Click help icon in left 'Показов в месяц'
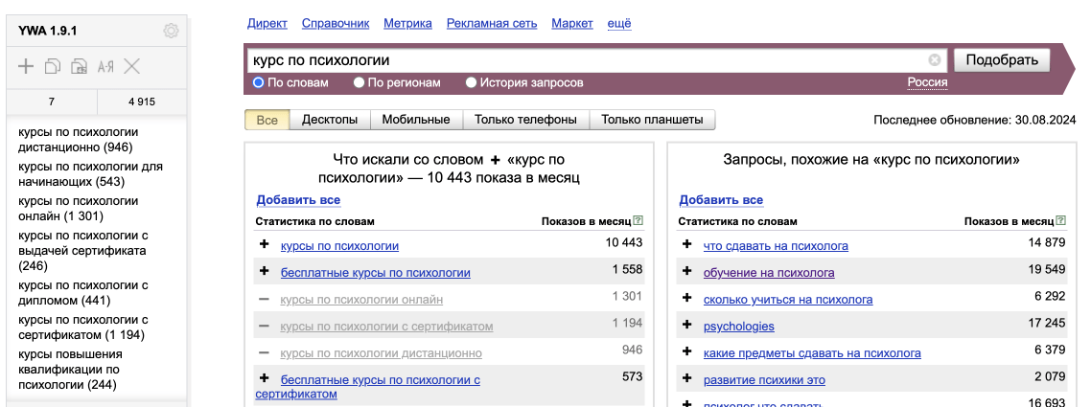 pyautogui.click(x=638, y=221)
